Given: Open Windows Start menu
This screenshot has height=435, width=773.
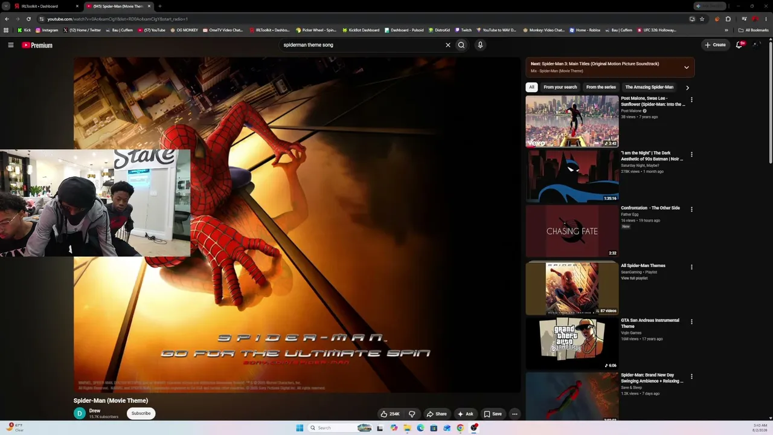Looking at the screenshot, I should pyautogui.click(x=300, y=428).
